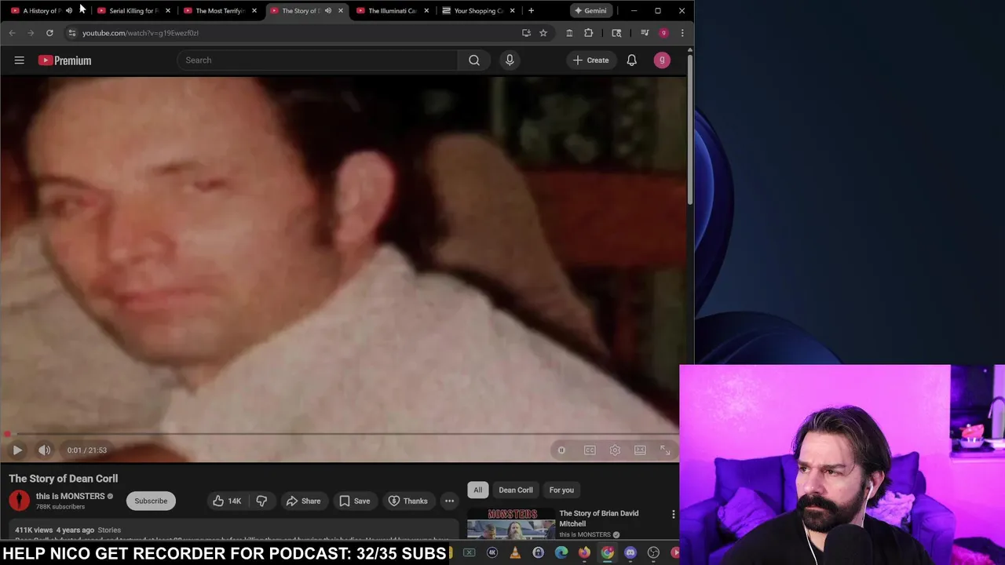Open the Chrome profile avatar
1005x565 pixels.
pyautogui.click(x=663, y=33)
